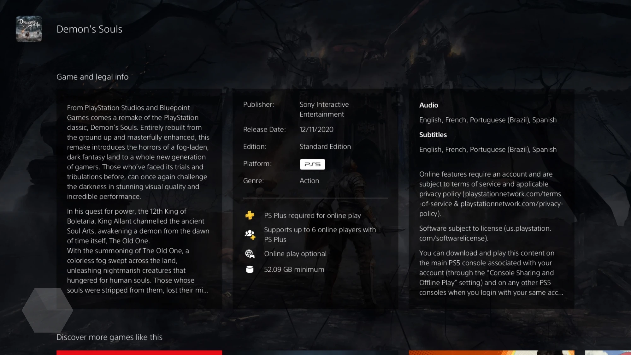Expand the Discover more games section

coord(109,337)
